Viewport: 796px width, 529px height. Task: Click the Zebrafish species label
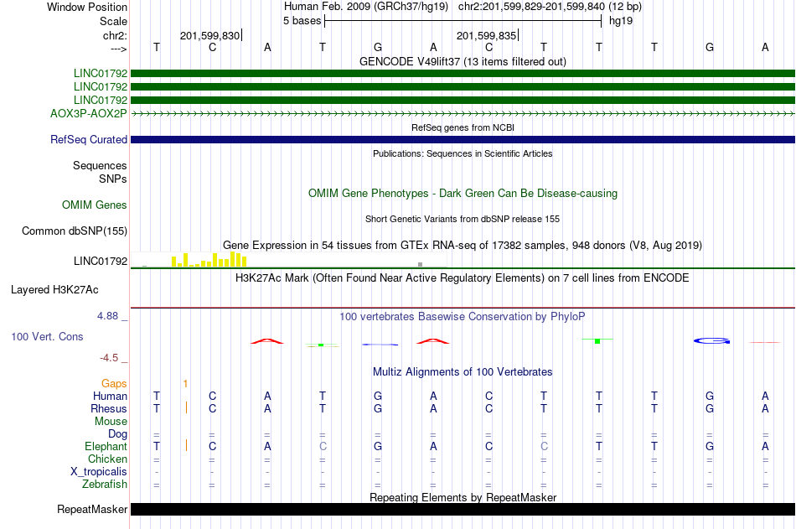pos(105,485)
